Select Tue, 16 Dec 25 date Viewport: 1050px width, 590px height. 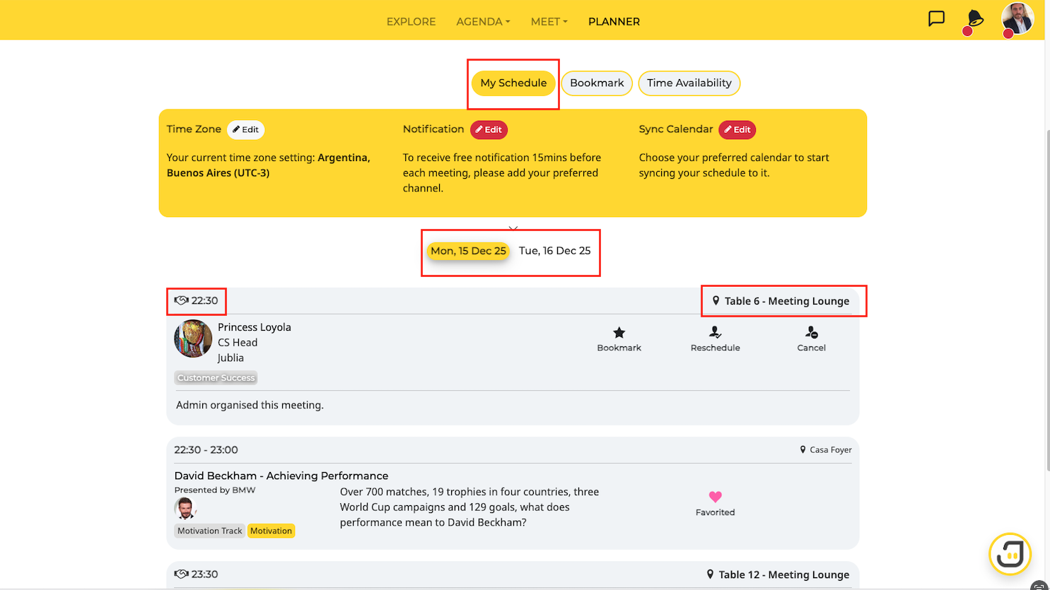click(554, 251)
